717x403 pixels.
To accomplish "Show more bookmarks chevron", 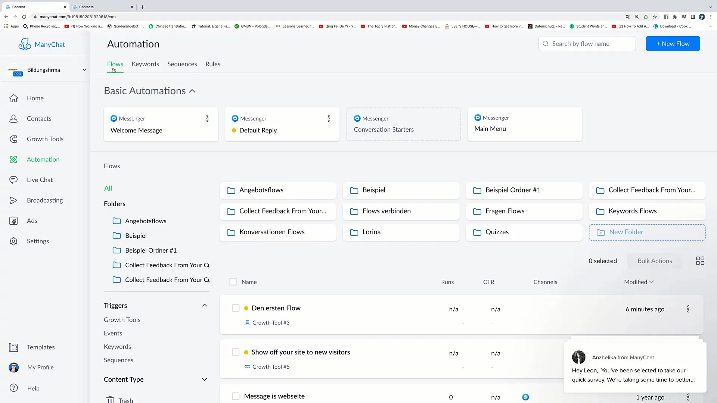I will 710,26.
